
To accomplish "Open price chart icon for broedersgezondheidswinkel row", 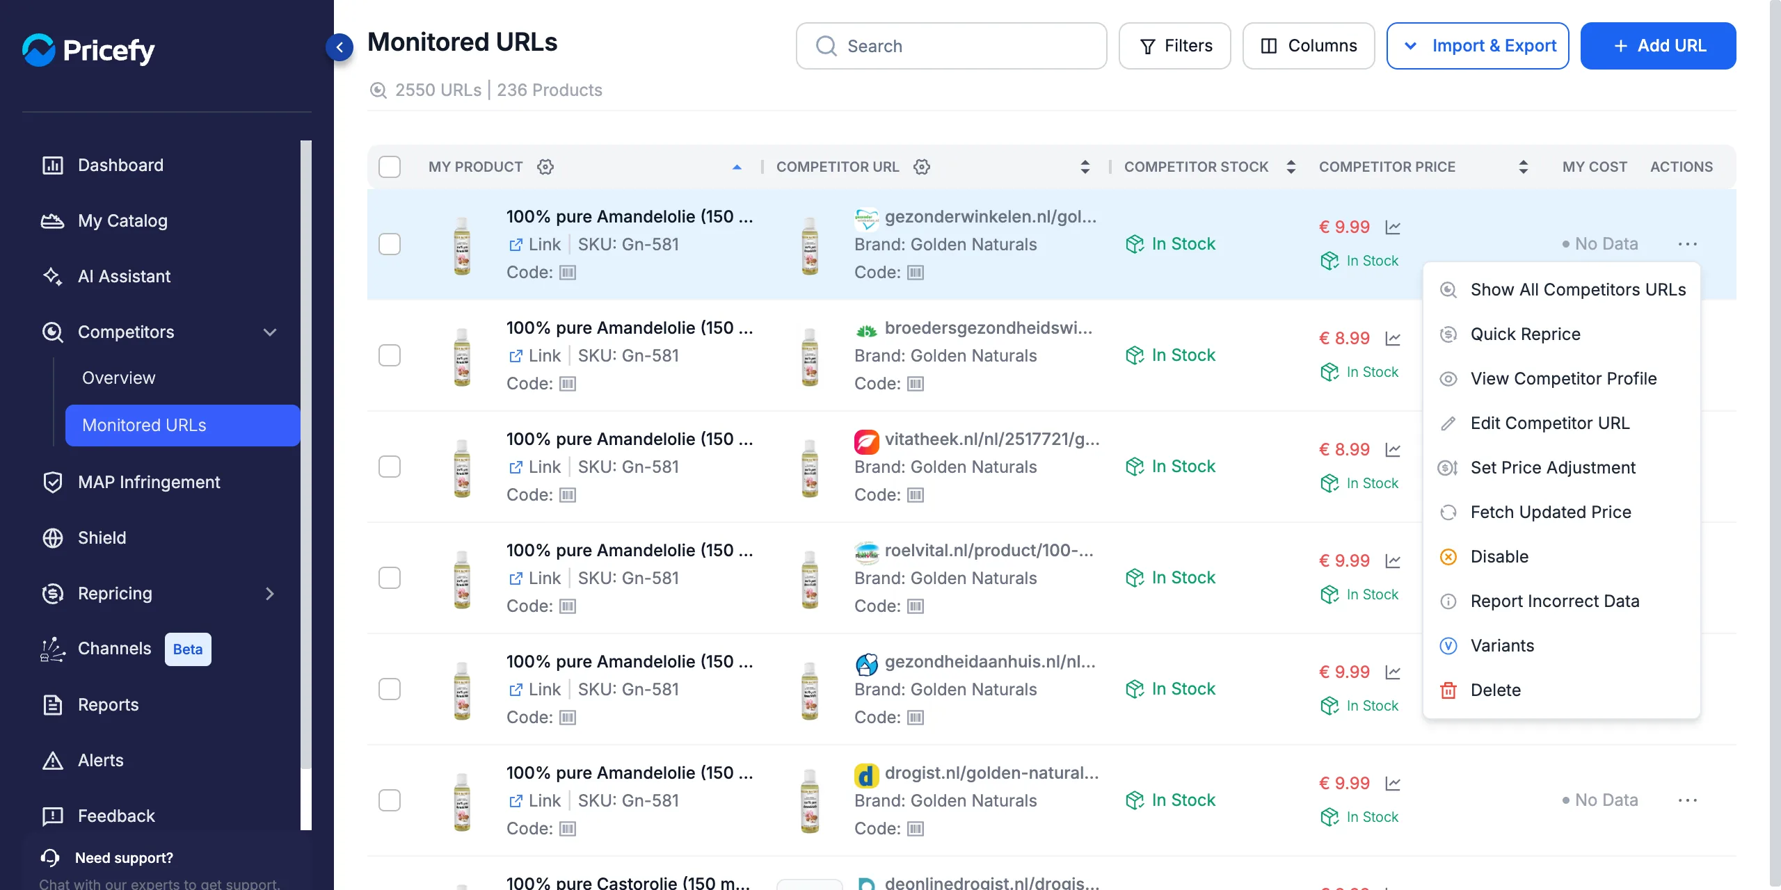I will (1393, 339).
